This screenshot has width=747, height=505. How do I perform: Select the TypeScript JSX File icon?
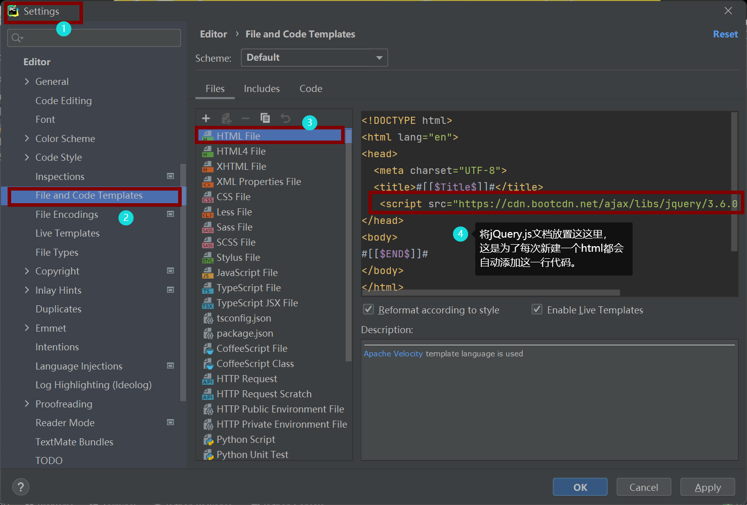(x=207, y=303)
